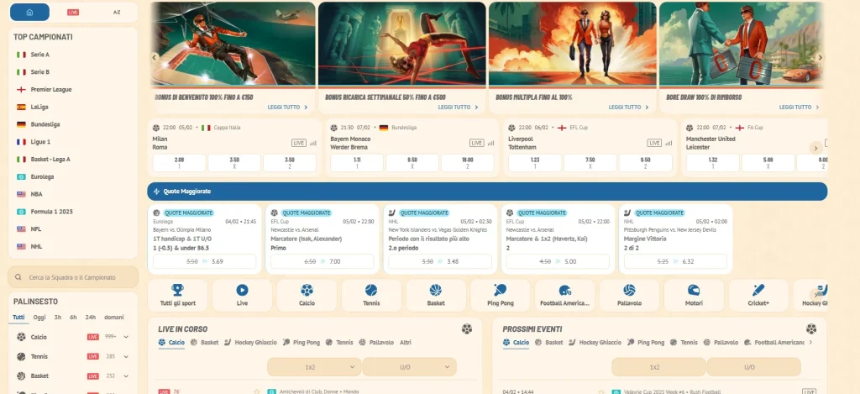
Task: Bet 2.00 on Milan win
Action: tap(179, 163)
